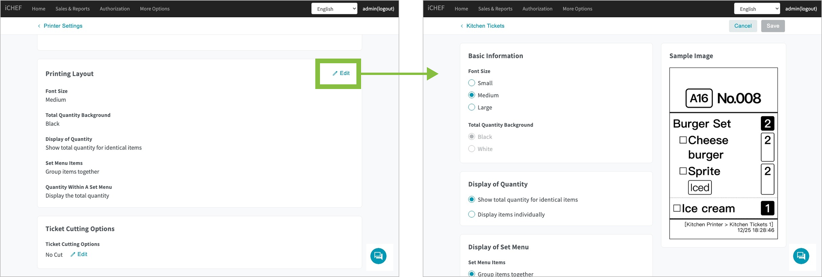Click the back chevron beside Kitchen Tickets
The height and width of the screenshot is (277, 822).
(x=462, y=26)
